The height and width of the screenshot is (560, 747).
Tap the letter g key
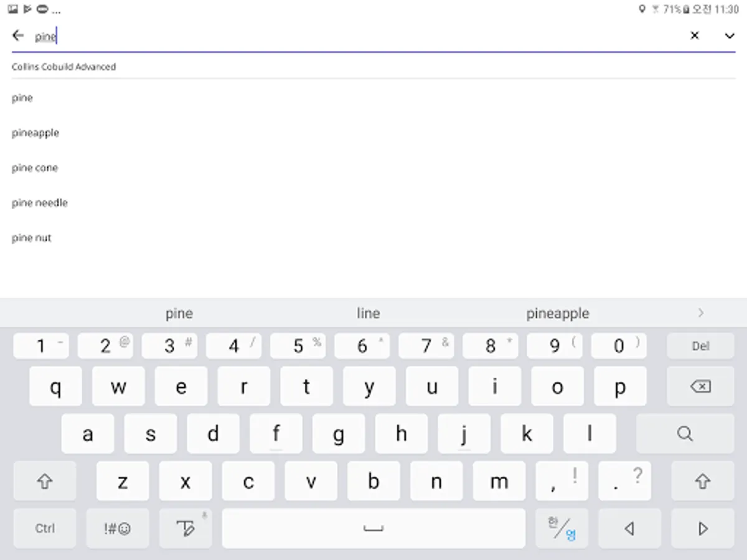point(339,434)
